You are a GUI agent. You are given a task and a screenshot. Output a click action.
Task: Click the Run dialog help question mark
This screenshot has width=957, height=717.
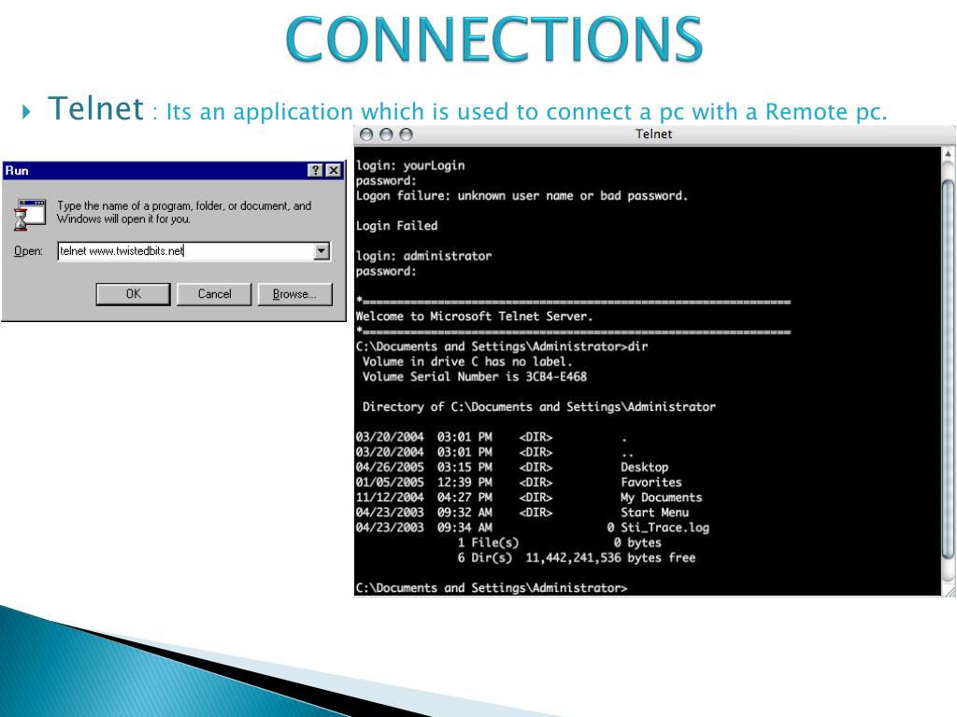[x=315, y=171]
